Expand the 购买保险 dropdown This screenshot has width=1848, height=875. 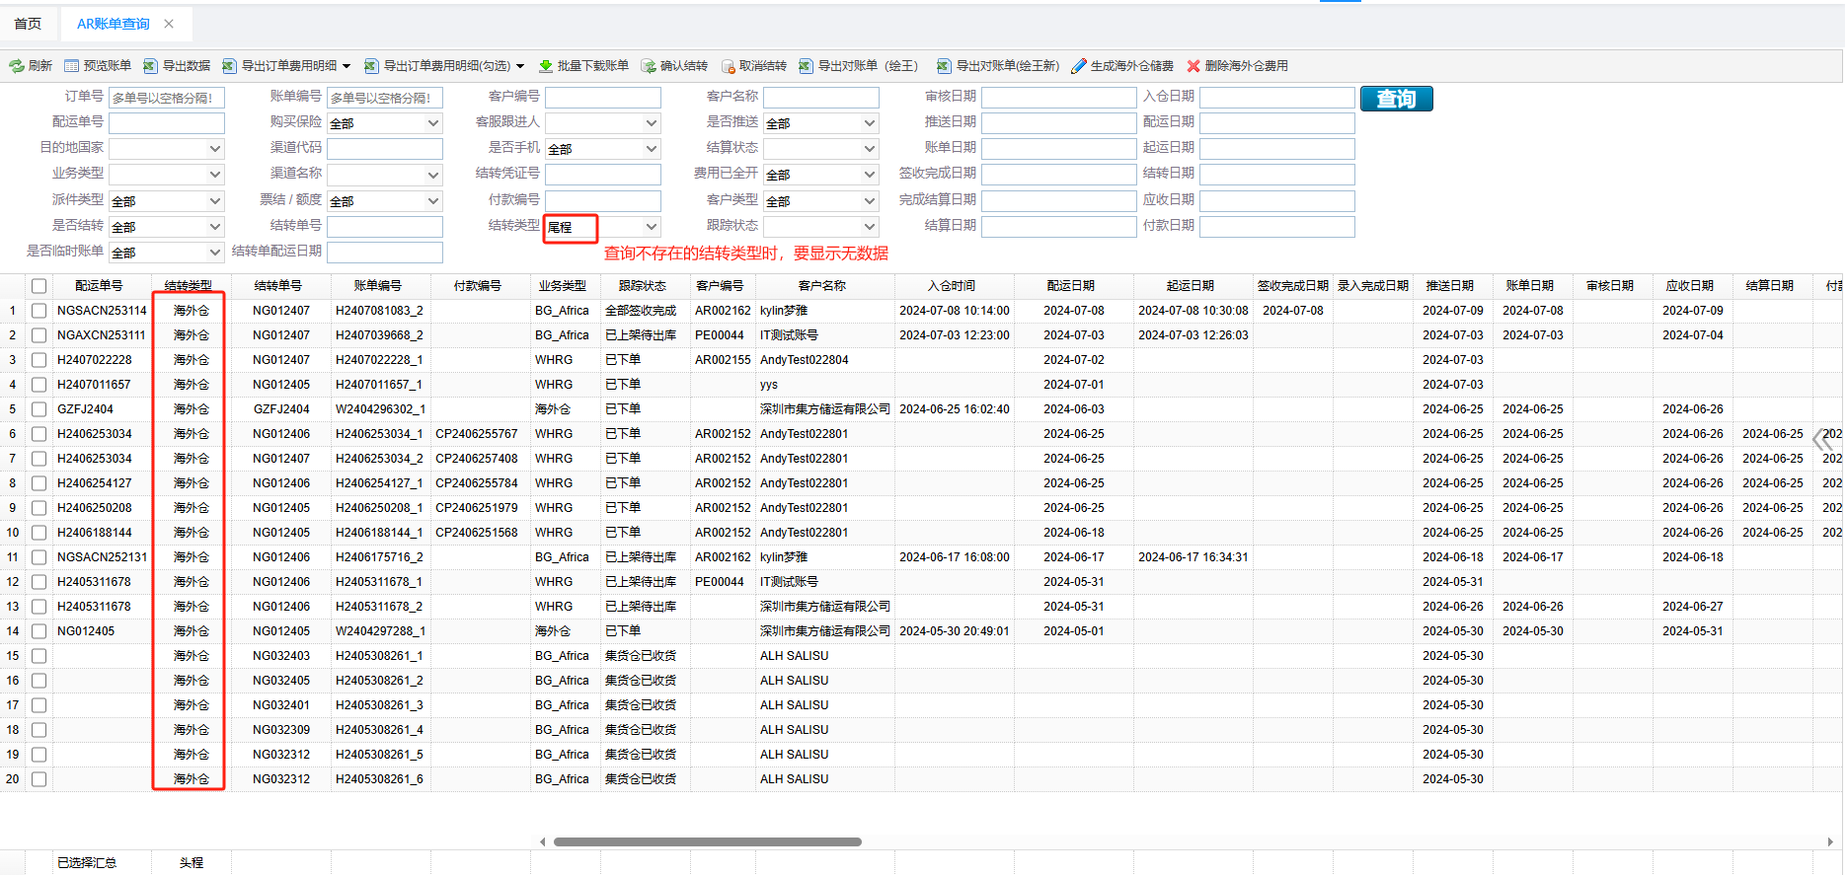tap(384, 123)
